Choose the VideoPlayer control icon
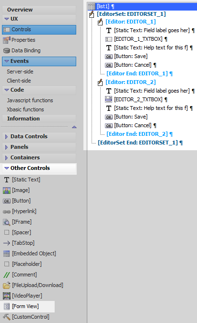This screenshot has width=197, height=323. [7, 296]
